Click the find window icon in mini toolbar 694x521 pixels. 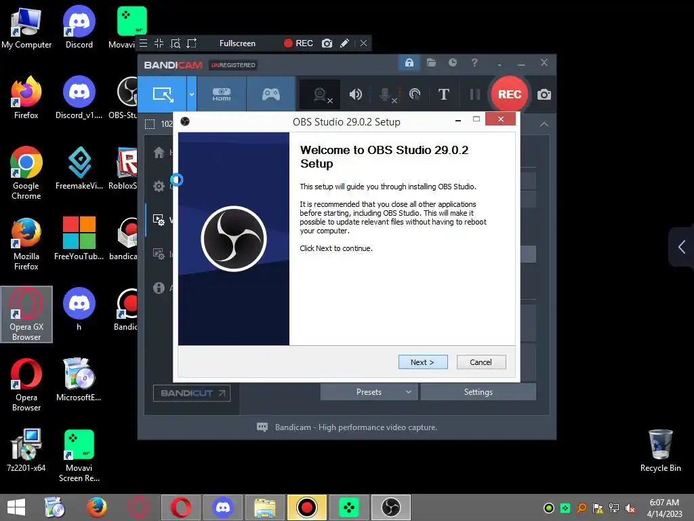point(176,43)
